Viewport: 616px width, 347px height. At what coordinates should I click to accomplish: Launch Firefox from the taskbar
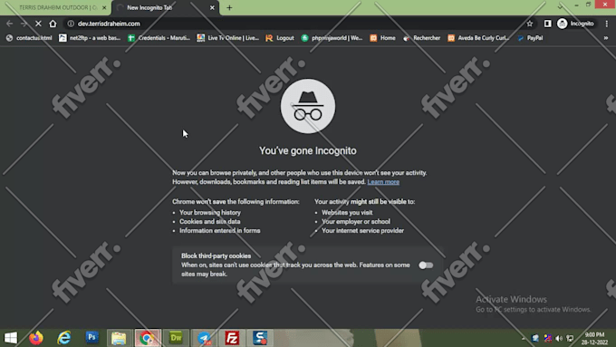(36, 338)
